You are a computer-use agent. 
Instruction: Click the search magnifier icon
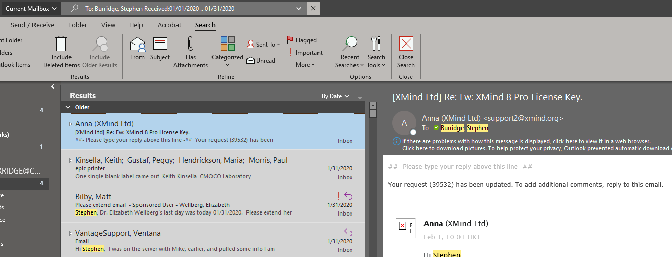pyautogui.click(x=75, y=8)
